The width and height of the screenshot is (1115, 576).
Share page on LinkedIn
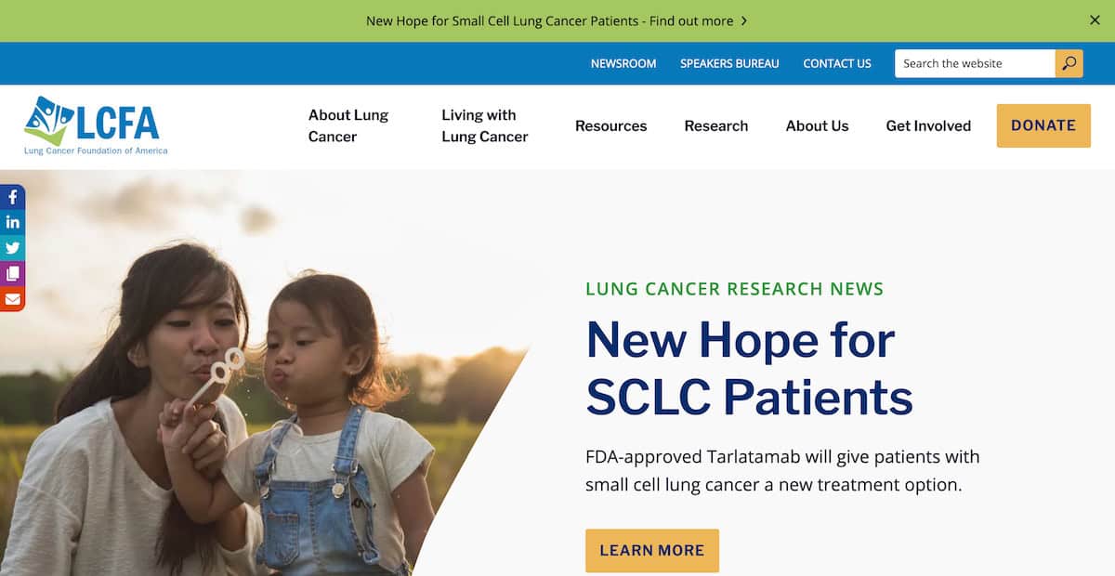(x=12, y=222)
